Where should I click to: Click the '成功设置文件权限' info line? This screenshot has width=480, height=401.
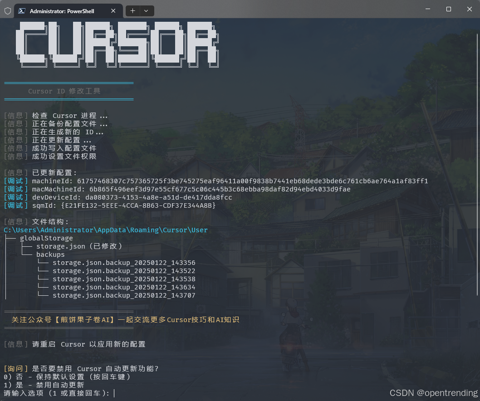[x=50, y=156]
